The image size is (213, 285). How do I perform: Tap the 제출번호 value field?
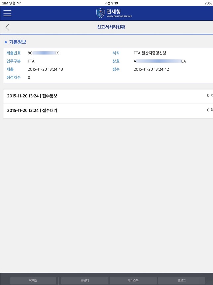(x=43, y=53)
